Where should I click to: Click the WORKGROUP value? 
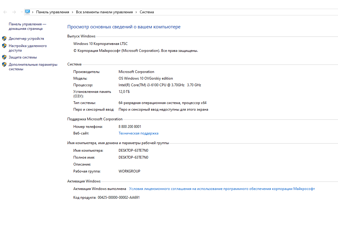coord(129,171)
